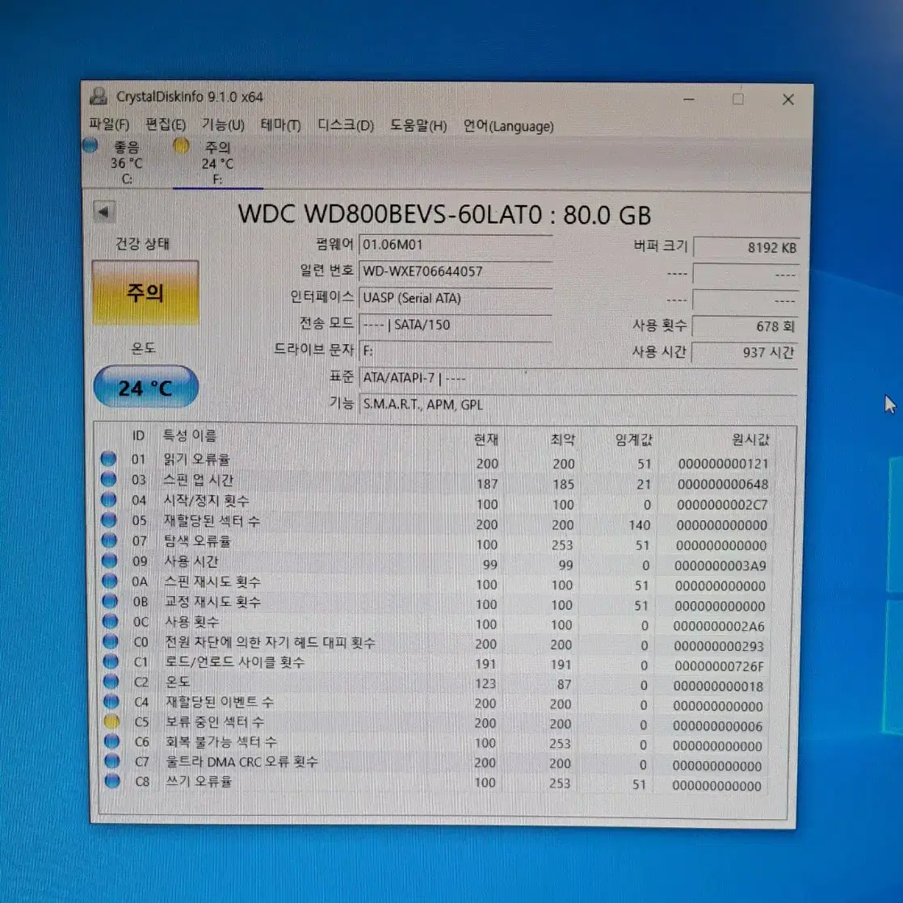The height and width of the screenshot is (903, 903).
Task: Click the blue status dot for attribute 04
Action: pyautogui.click(x=109, y=500)
